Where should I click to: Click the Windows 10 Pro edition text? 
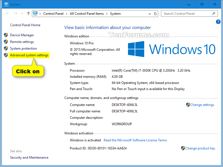[82, 43]
